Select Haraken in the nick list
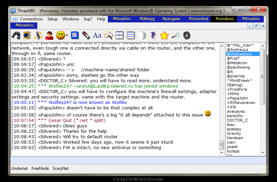The image size is (277, 182). pos(235,138)
